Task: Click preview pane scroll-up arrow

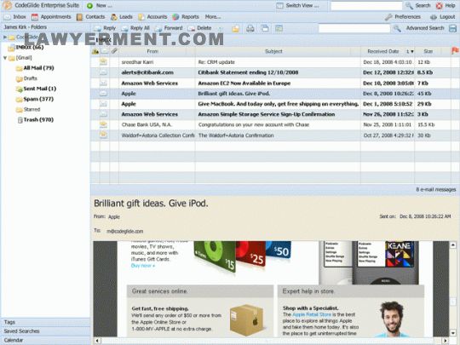Action: click(452, 245)
